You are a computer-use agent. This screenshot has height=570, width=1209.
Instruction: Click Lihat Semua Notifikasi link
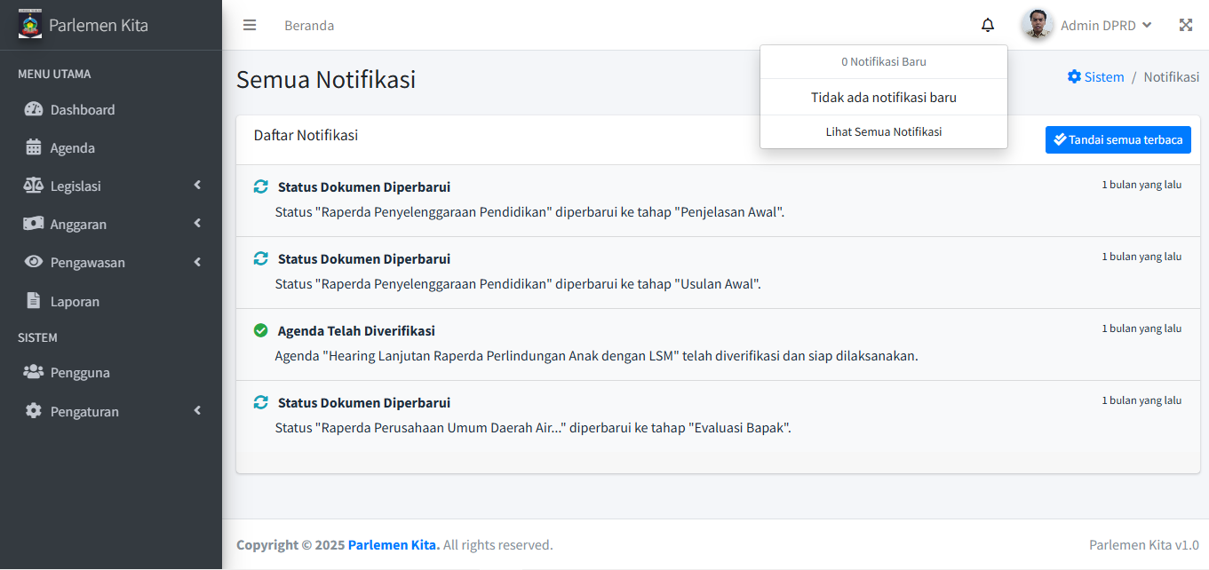[883, 131]
